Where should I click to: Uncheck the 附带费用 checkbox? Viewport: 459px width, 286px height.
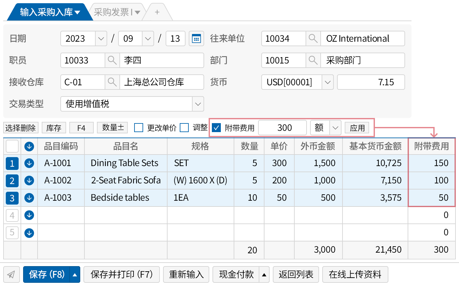coord(217,128)
